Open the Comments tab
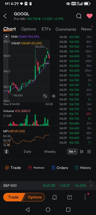 pos(66,29)
